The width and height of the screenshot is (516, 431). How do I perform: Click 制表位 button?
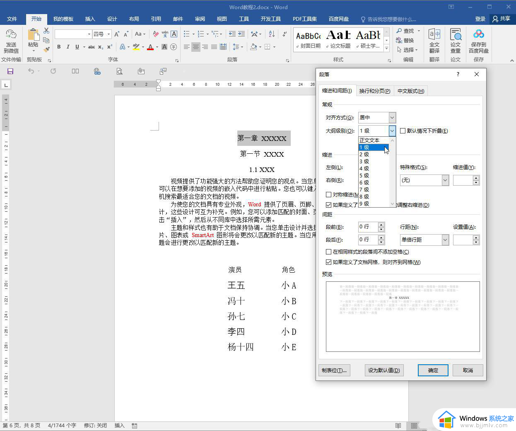[334, 370]
